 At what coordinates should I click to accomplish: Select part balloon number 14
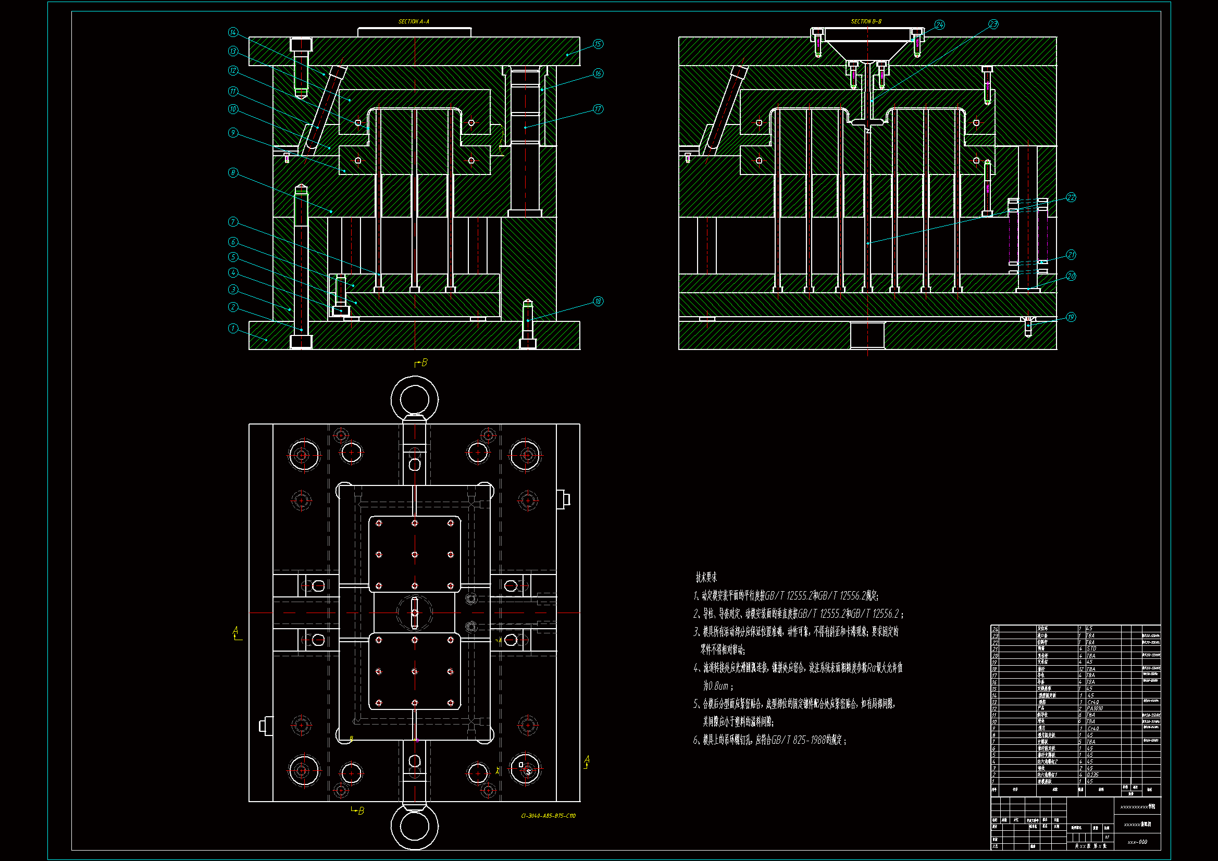point(233,32)
